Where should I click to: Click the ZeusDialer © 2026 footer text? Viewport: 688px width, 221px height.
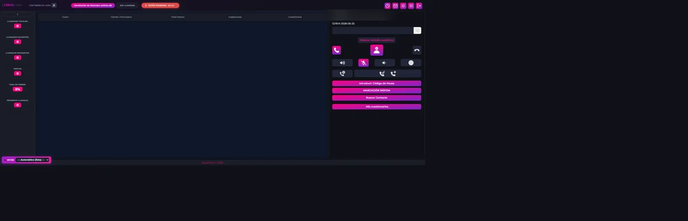pos(212,163)
